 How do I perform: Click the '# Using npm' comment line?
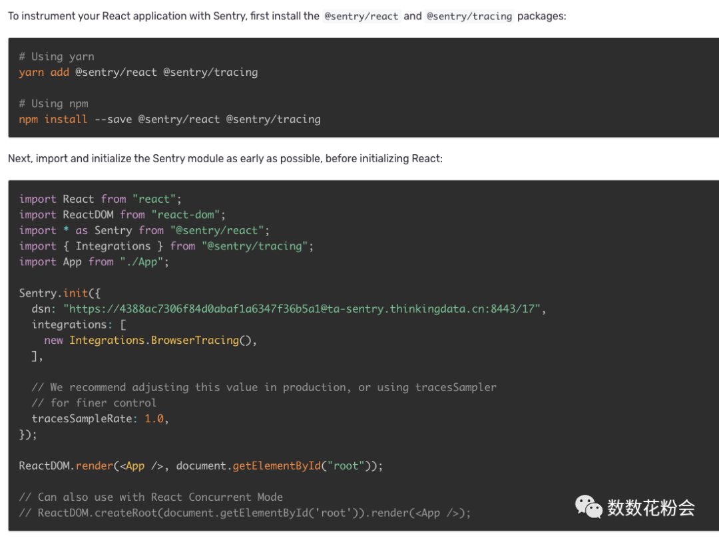(53, 104)
